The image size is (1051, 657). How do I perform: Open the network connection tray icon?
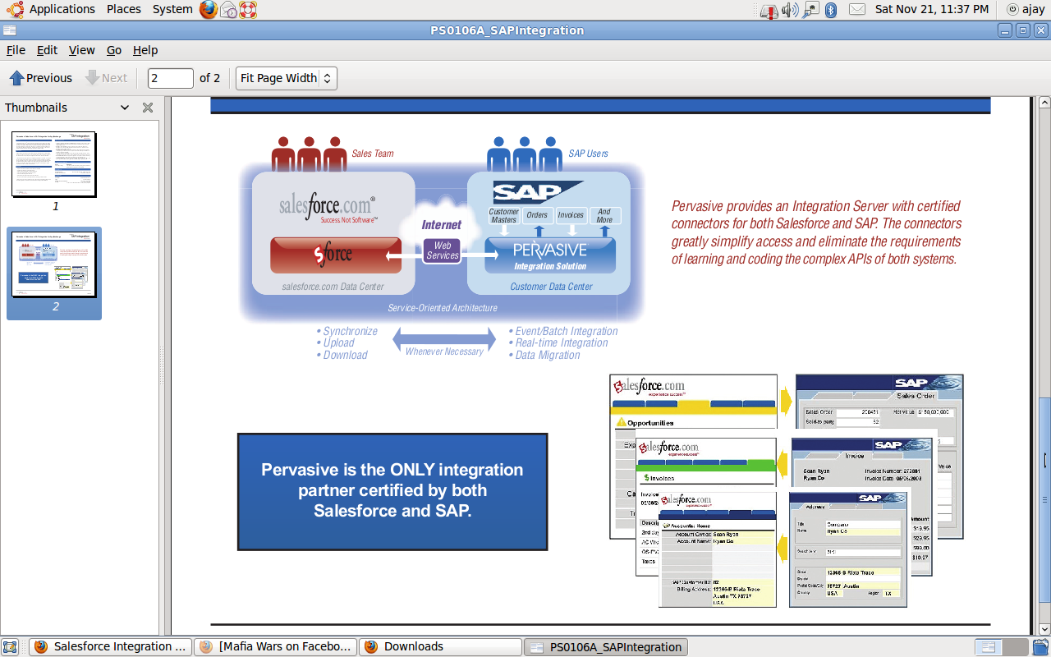(x=810, y=10)
